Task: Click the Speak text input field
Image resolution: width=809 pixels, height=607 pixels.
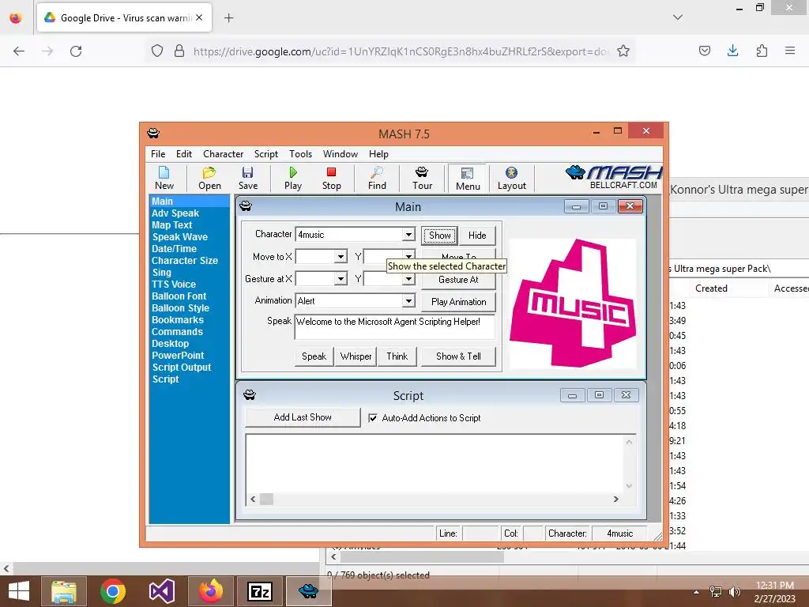Action: (395, 326)
